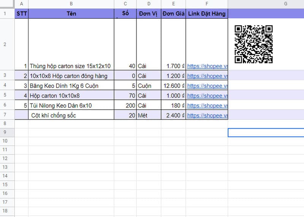This screenshot has height=217, width=304.
Task: Select cell Thùng hộp carton size 15x12x10
Action: 71,45
